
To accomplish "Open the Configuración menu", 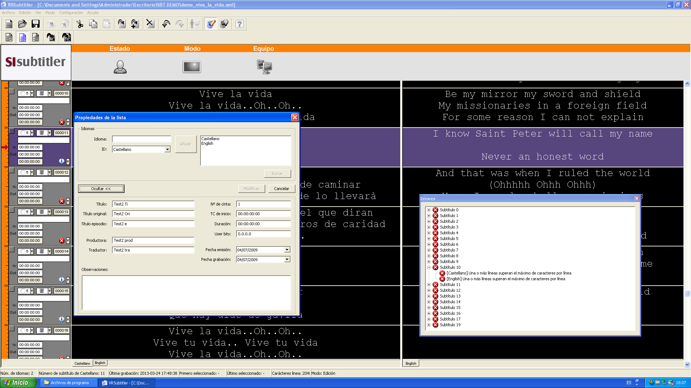I will [x=71, y=13].
